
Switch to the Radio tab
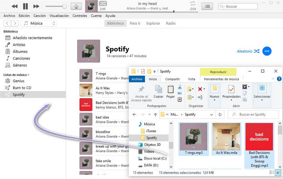[x=171, y=23]
